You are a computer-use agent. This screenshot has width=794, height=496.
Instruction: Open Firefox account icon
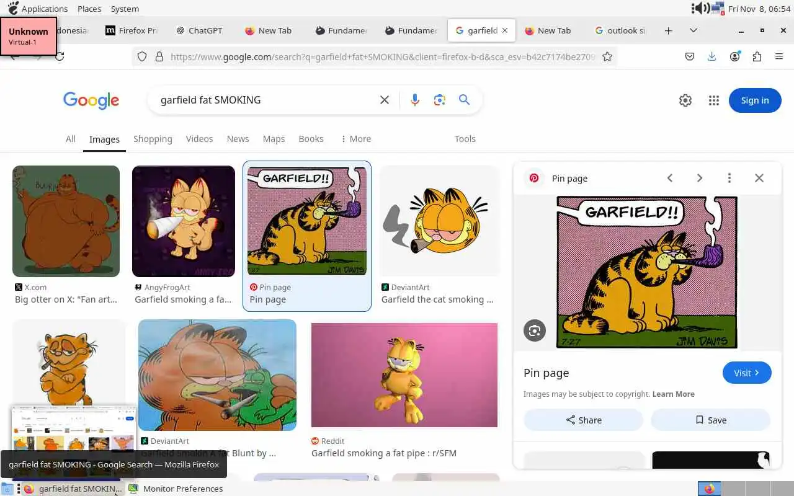734,56
